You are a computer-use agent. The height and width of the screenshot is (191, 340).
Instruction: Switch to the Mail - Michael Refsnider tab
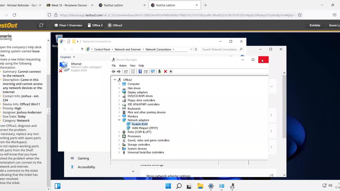tap(21, 5)
